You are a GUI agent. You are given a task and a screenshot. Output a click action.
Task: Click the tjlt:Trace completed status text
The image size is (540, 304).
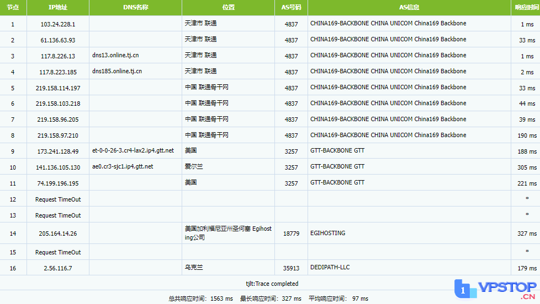[x=272, y=284]
